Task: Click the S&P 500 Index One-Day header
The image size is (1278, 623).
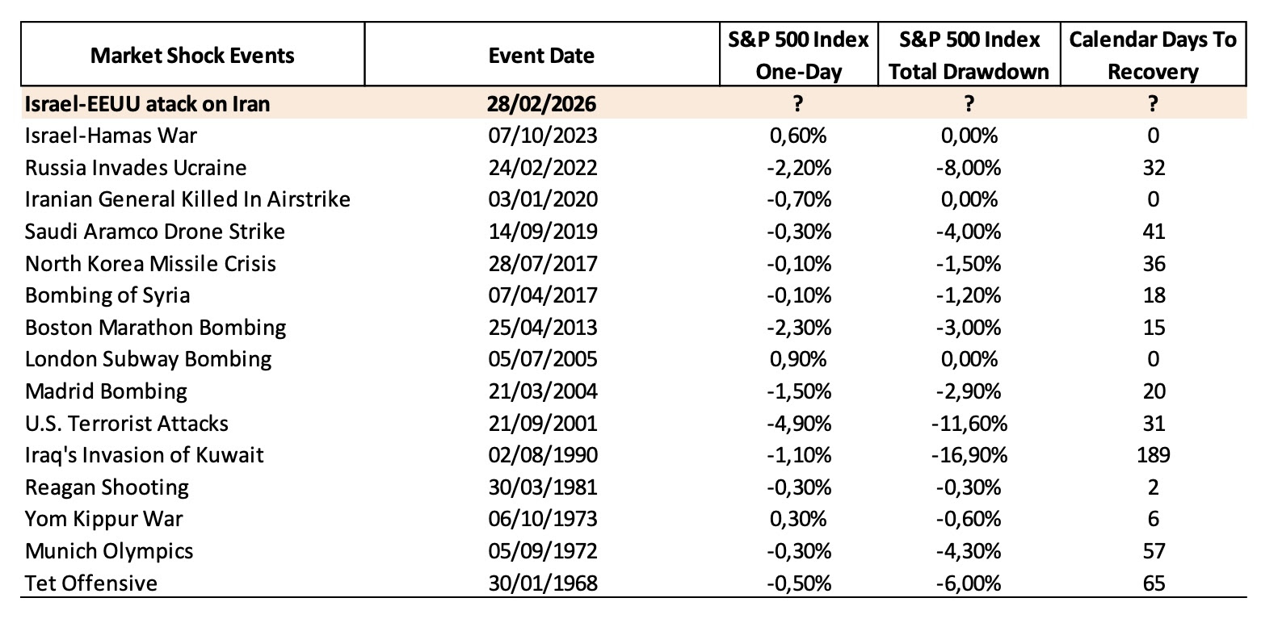Action: [x=798, y=55]
